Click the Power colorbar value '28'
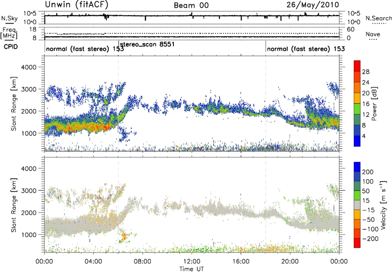Viewport: 392px width, 272px height. [x=366, y=72]
